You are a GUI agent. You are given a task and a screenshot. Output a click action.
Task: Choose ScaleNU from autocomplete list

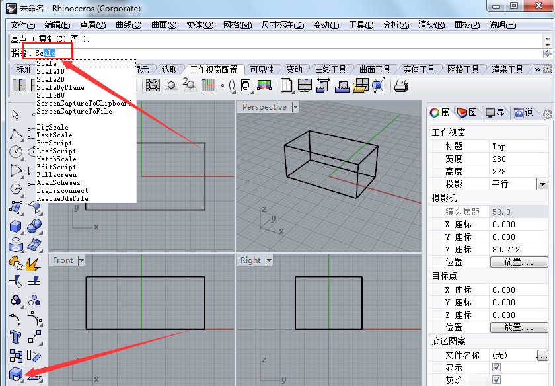click(x=51, y=95)
